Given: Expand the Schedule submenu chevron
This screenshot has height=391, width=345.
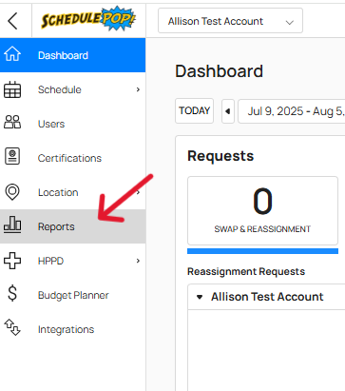Looking at the screenshot, I should (138, 89).
